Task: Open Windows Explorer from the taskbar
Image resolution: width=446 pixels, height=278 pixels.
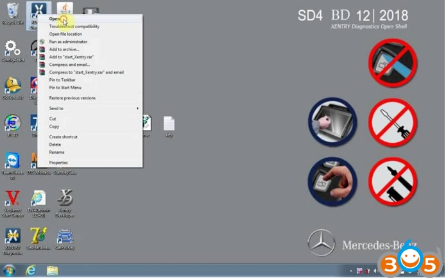Action: click(53, 270)
